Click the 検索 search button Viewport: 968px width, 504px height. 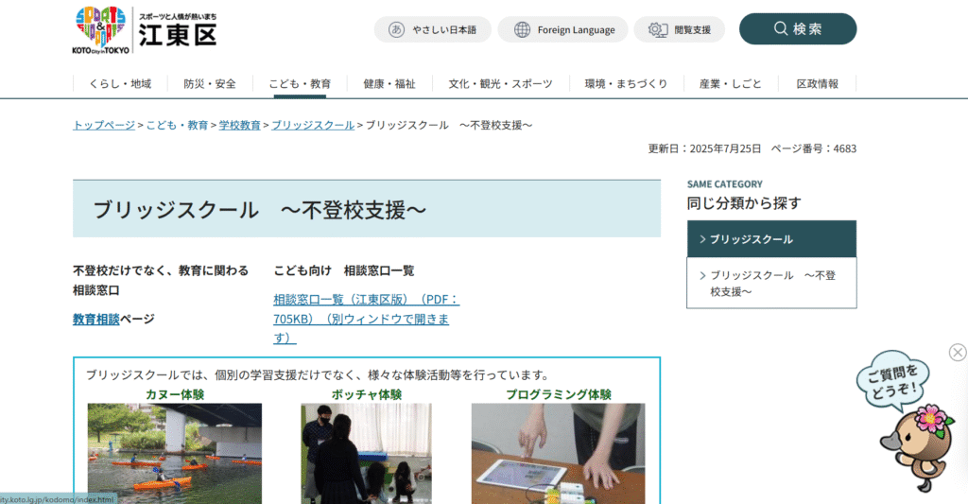[x=797, y=29]
